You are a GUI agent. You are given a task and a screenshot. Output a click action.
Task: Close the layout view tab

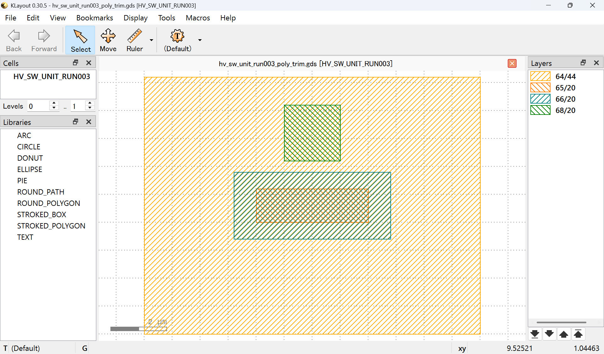point(512,63)
